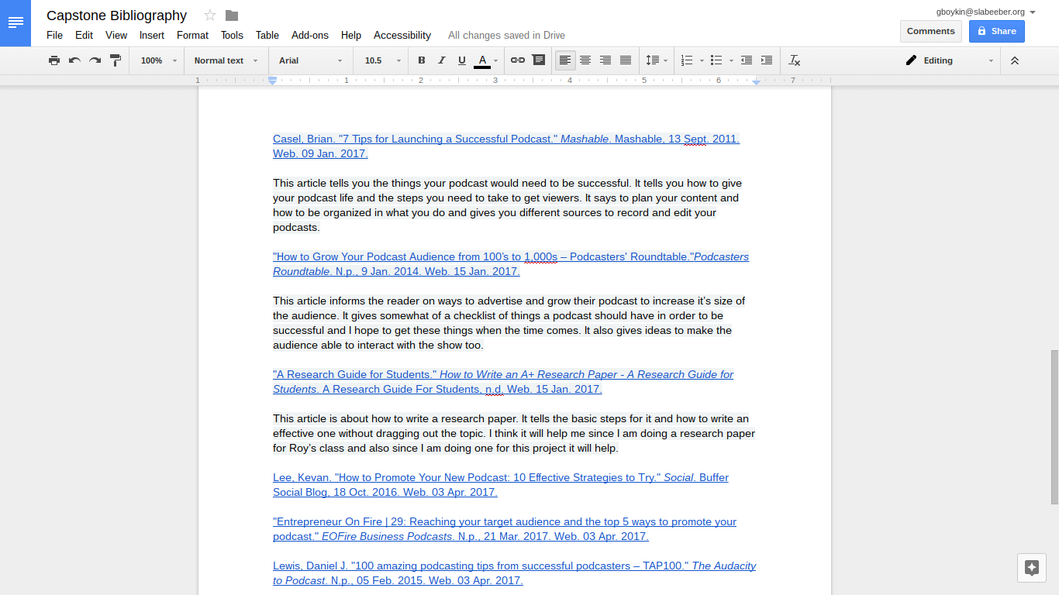Viewport: 1059px width, 595px height.
Task: Open the Insert menu
Action: point(152,35)
